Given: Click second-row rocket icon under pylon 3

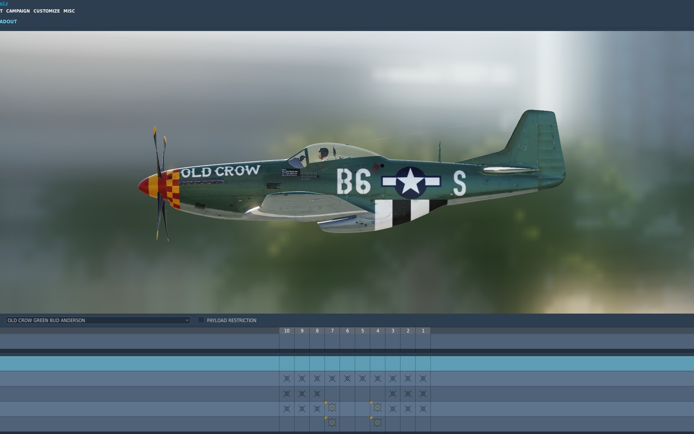Looking at the screenshot, I should click(x=393, y=394).
